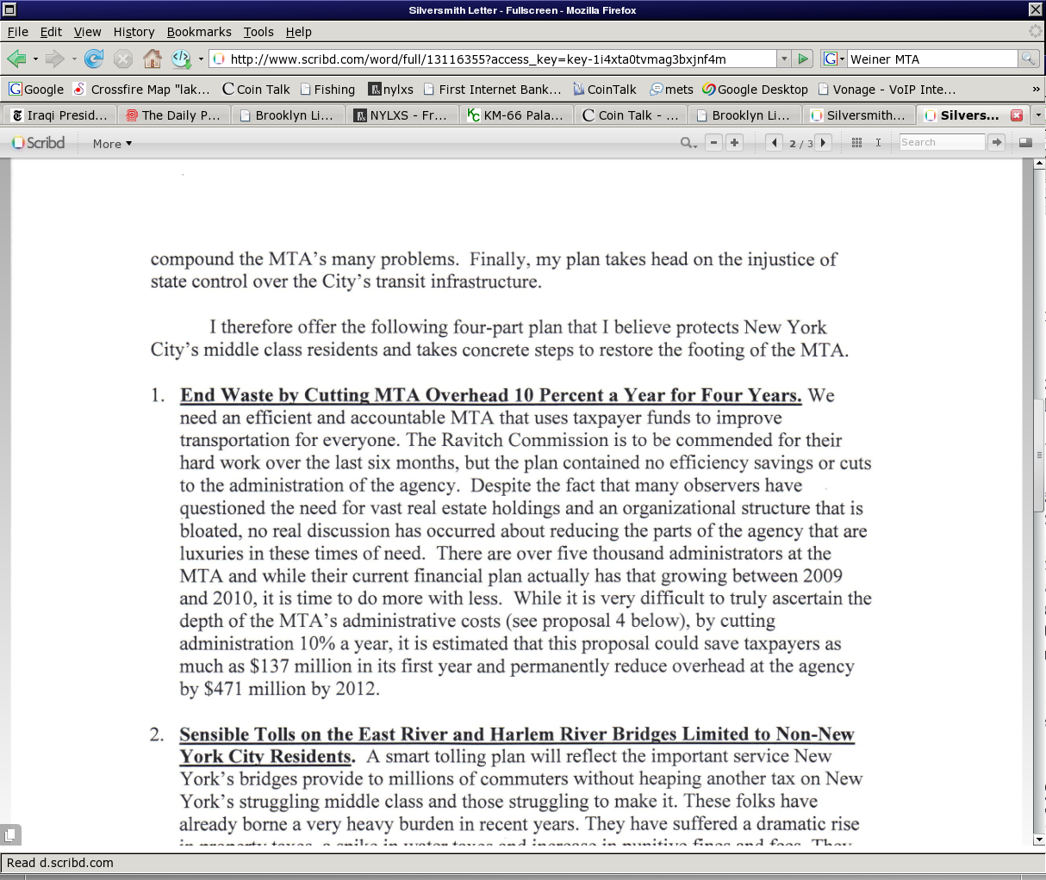The height and width of the screenshot is (880, 1046).
Task: Open the Crossfire Map bookmark
Action: 141,90
